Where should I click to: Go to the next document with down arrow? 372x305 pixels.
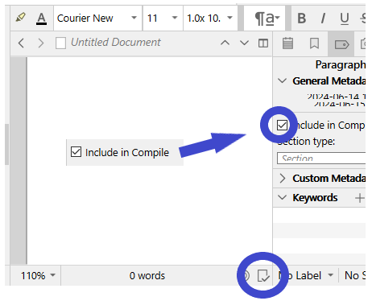coord(244,43)
